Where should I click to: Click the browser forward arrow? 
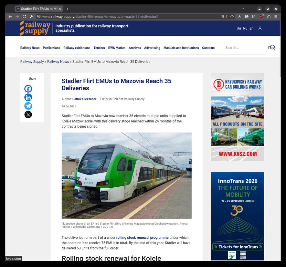point(17,16)
